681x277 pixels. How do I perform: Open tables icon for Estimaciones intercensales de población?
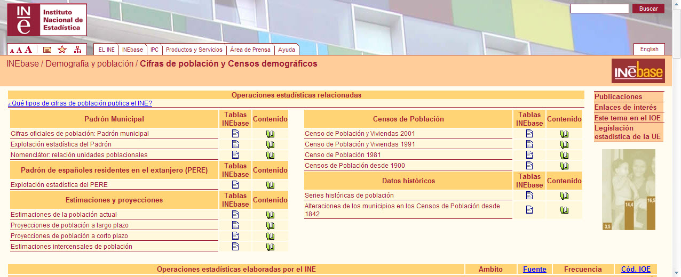tap(235, 247)
